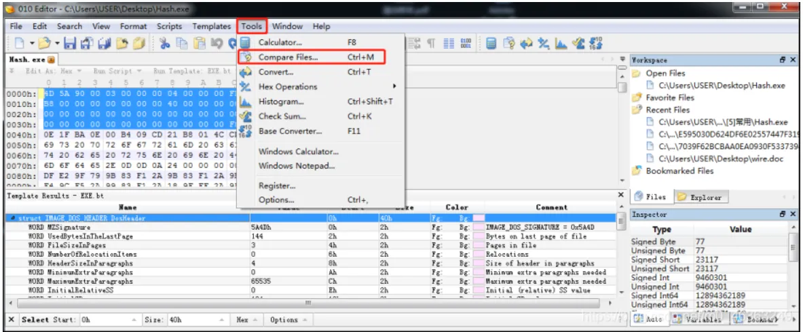Open the Edit menu
803x332 pixels.
(39, 26)
